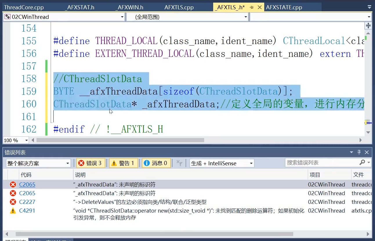Viewport: 375px width, 241px height.
Task: Open the C4291 warning code link
Action: click(27, 211)
